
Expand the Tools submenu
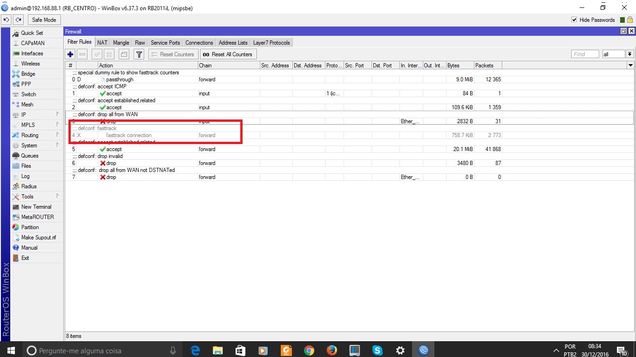coord(37,197)
